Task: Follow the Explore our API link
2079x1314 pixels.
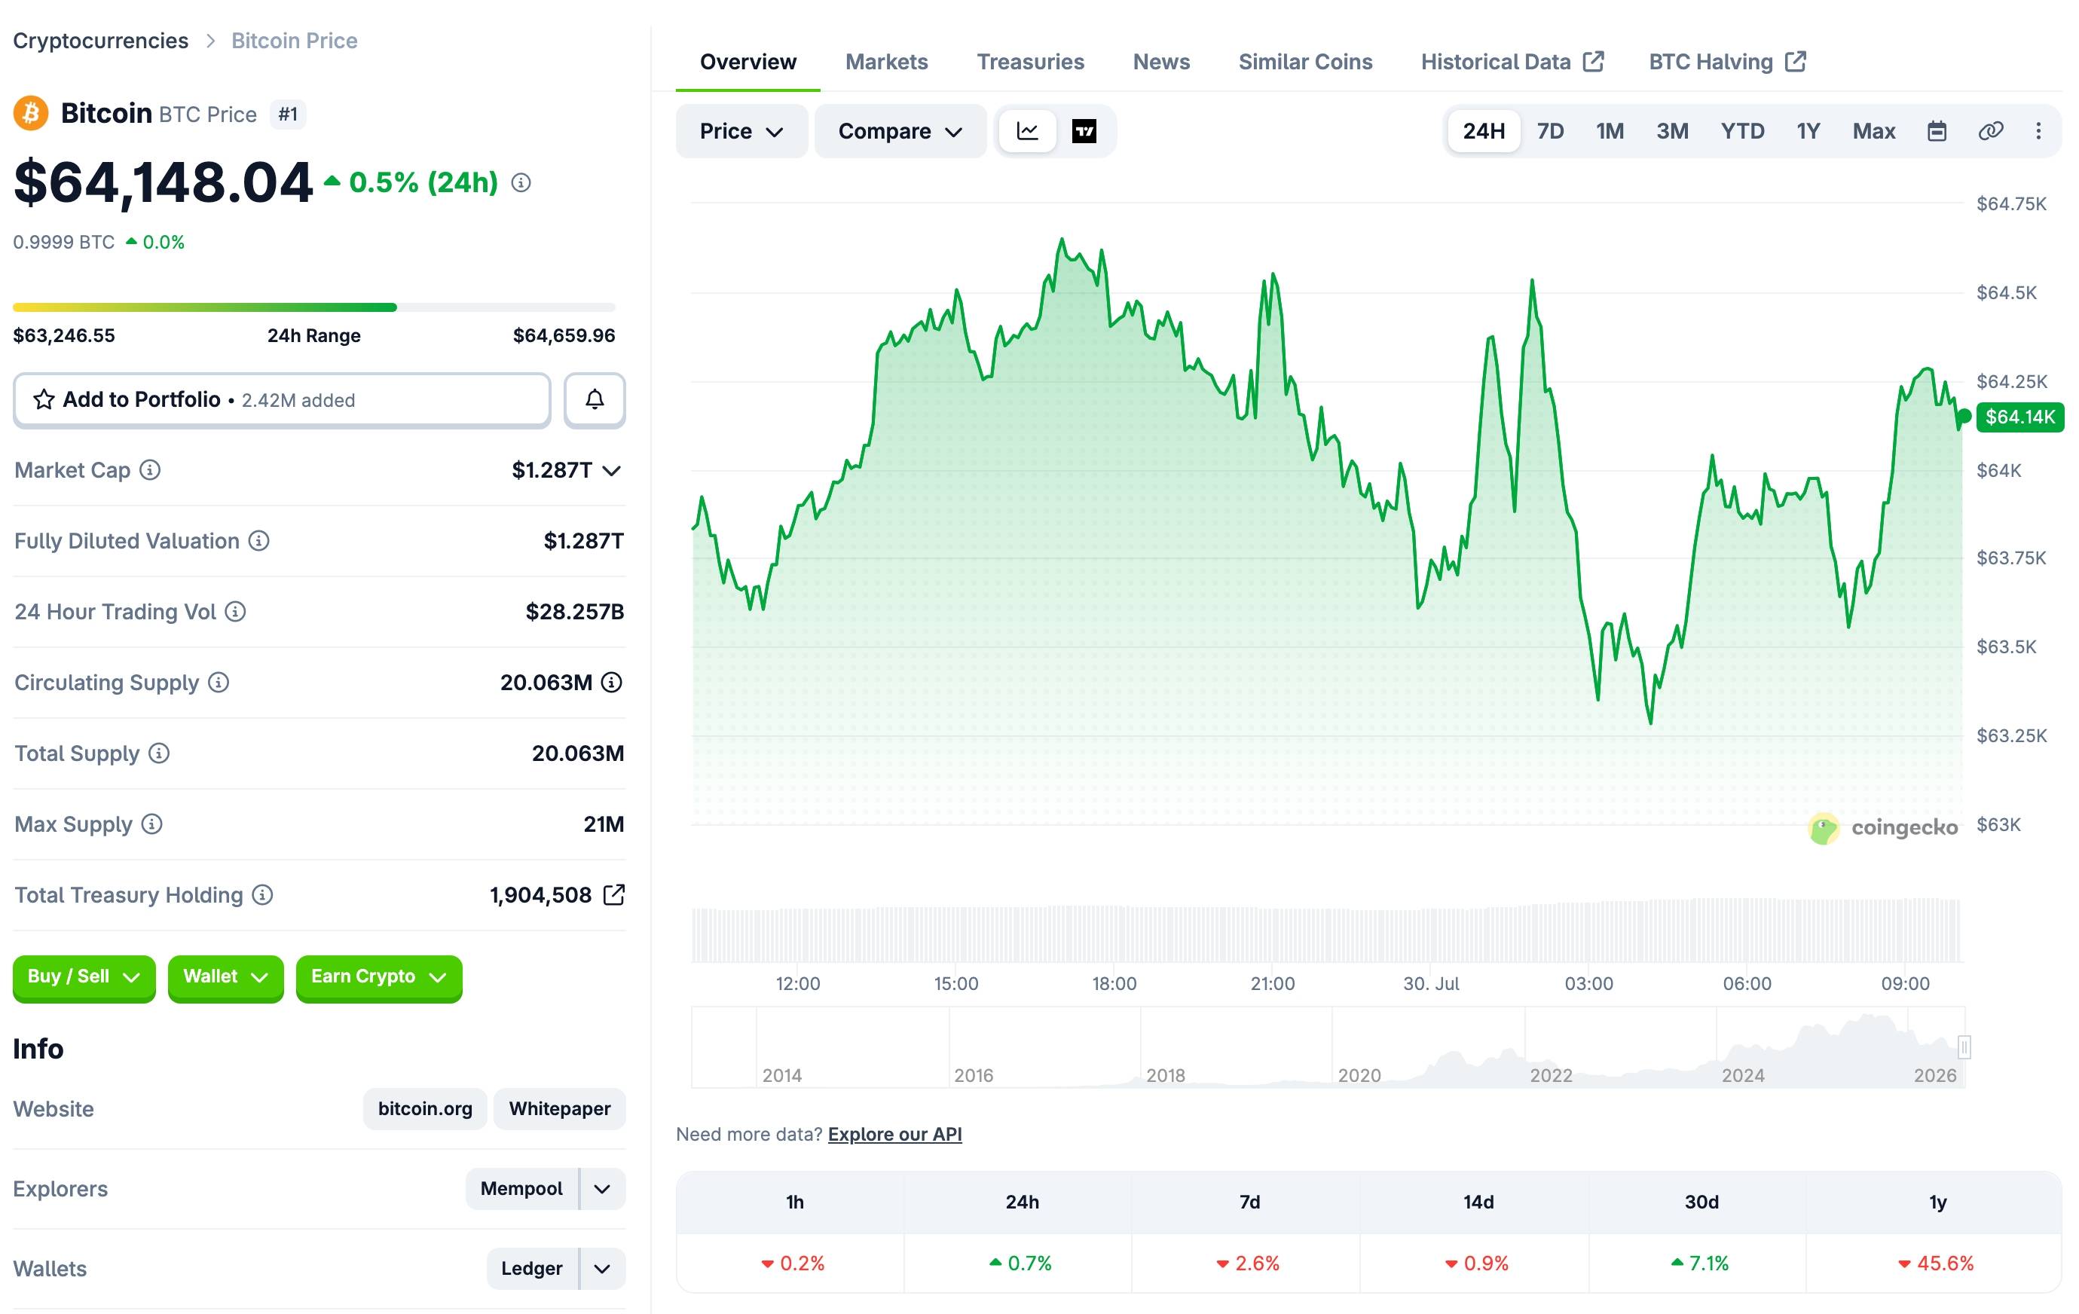Action: 894,1134
